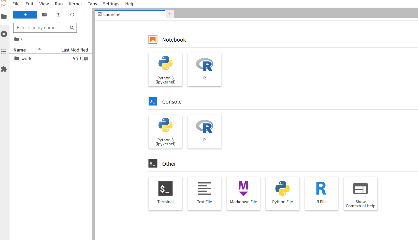The width and height of the screenshot is (418, 240).
Task: Toggle the File Browser sidebar panel
Action: [4, 17]
